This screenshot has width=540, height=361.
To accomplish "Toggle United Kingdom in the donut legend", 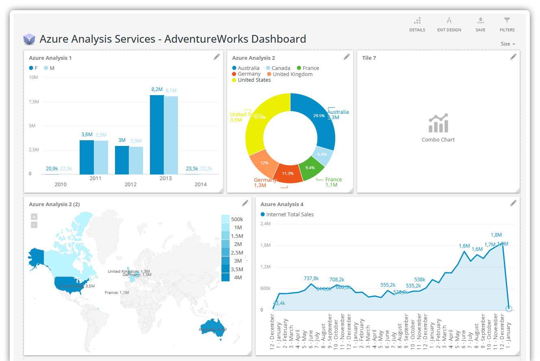I will tap(290, 74).
